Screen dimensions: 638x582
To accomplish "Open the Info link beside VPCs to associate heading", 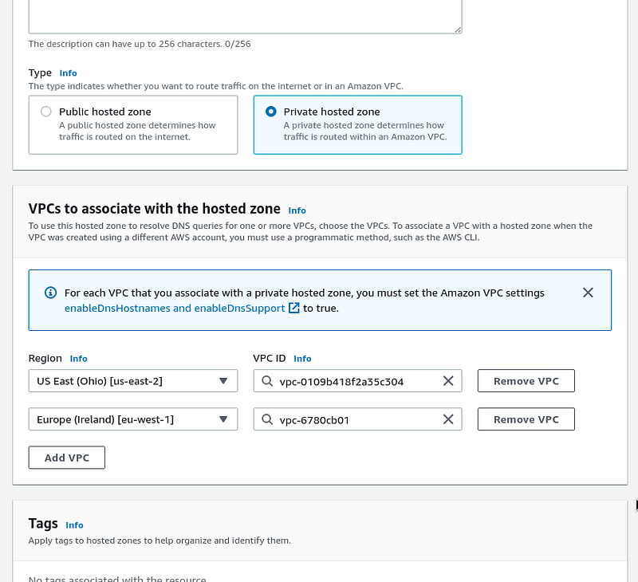I will pos(297,210).
